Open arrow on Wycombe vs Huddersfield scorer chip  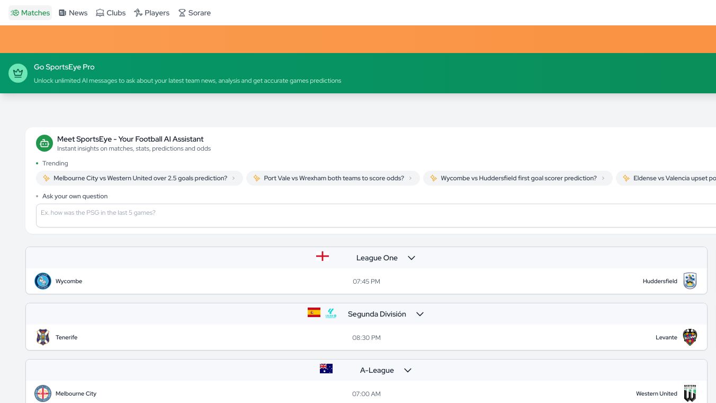603,178
